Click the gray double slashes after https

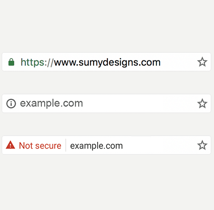pyautogui.click(x=50, y=63)
